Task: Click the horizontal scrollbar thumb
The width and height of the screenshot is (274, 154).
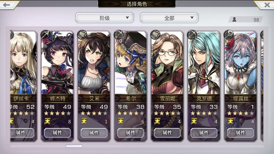Action: point(74,146)
